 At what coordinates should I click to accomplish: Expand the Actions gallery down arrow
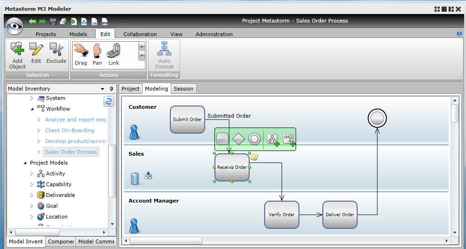[x=142, y=55]
